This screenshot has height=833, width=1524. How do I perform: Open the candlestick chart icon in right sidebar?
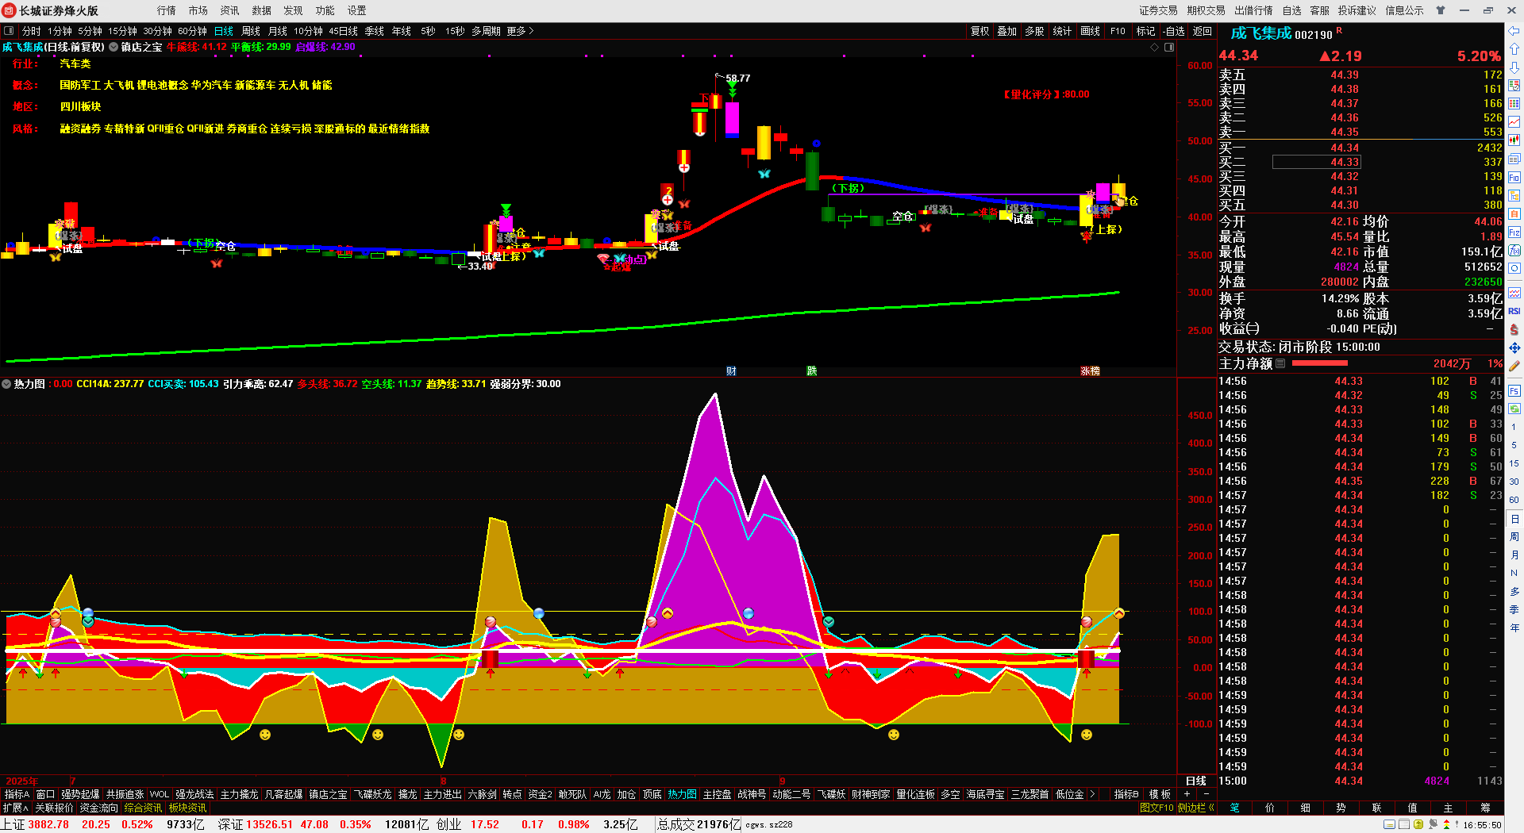tap(1514, 140)
